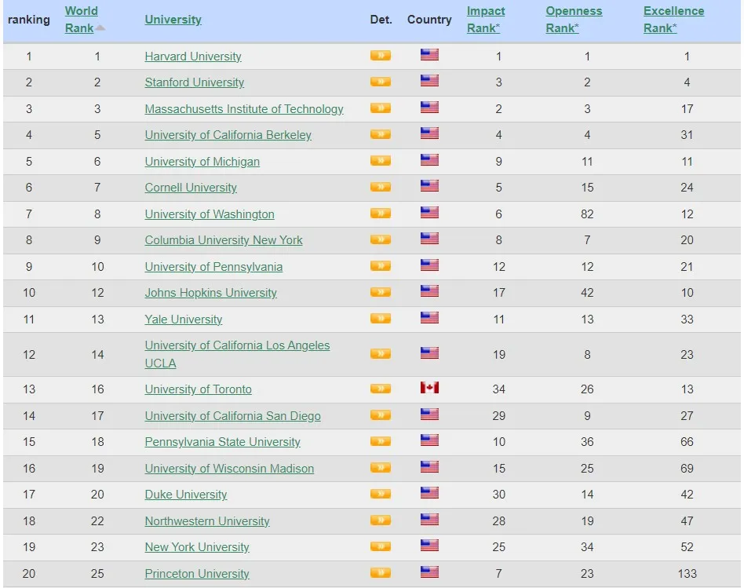Open Duke University link
744x588 pixels.
coord(186,495)
